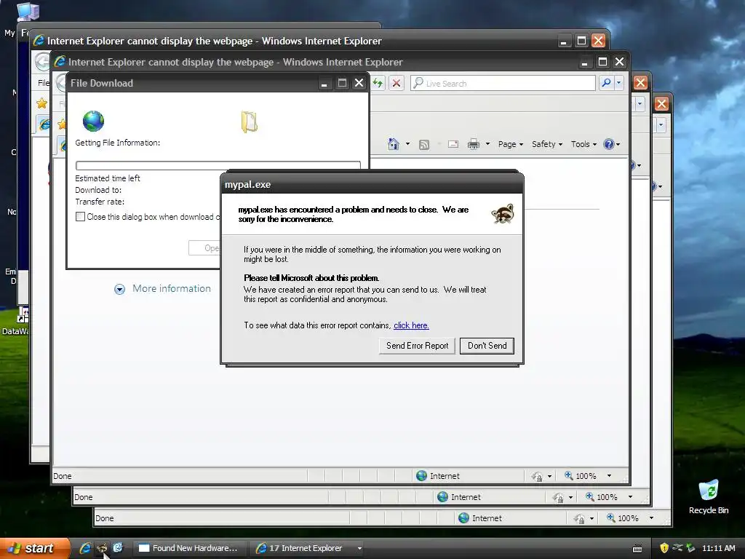This screenshot has width=745, height=559.
Task: Toggle 'Close this dialog box when download' checkbox
Action: (80, 217)
